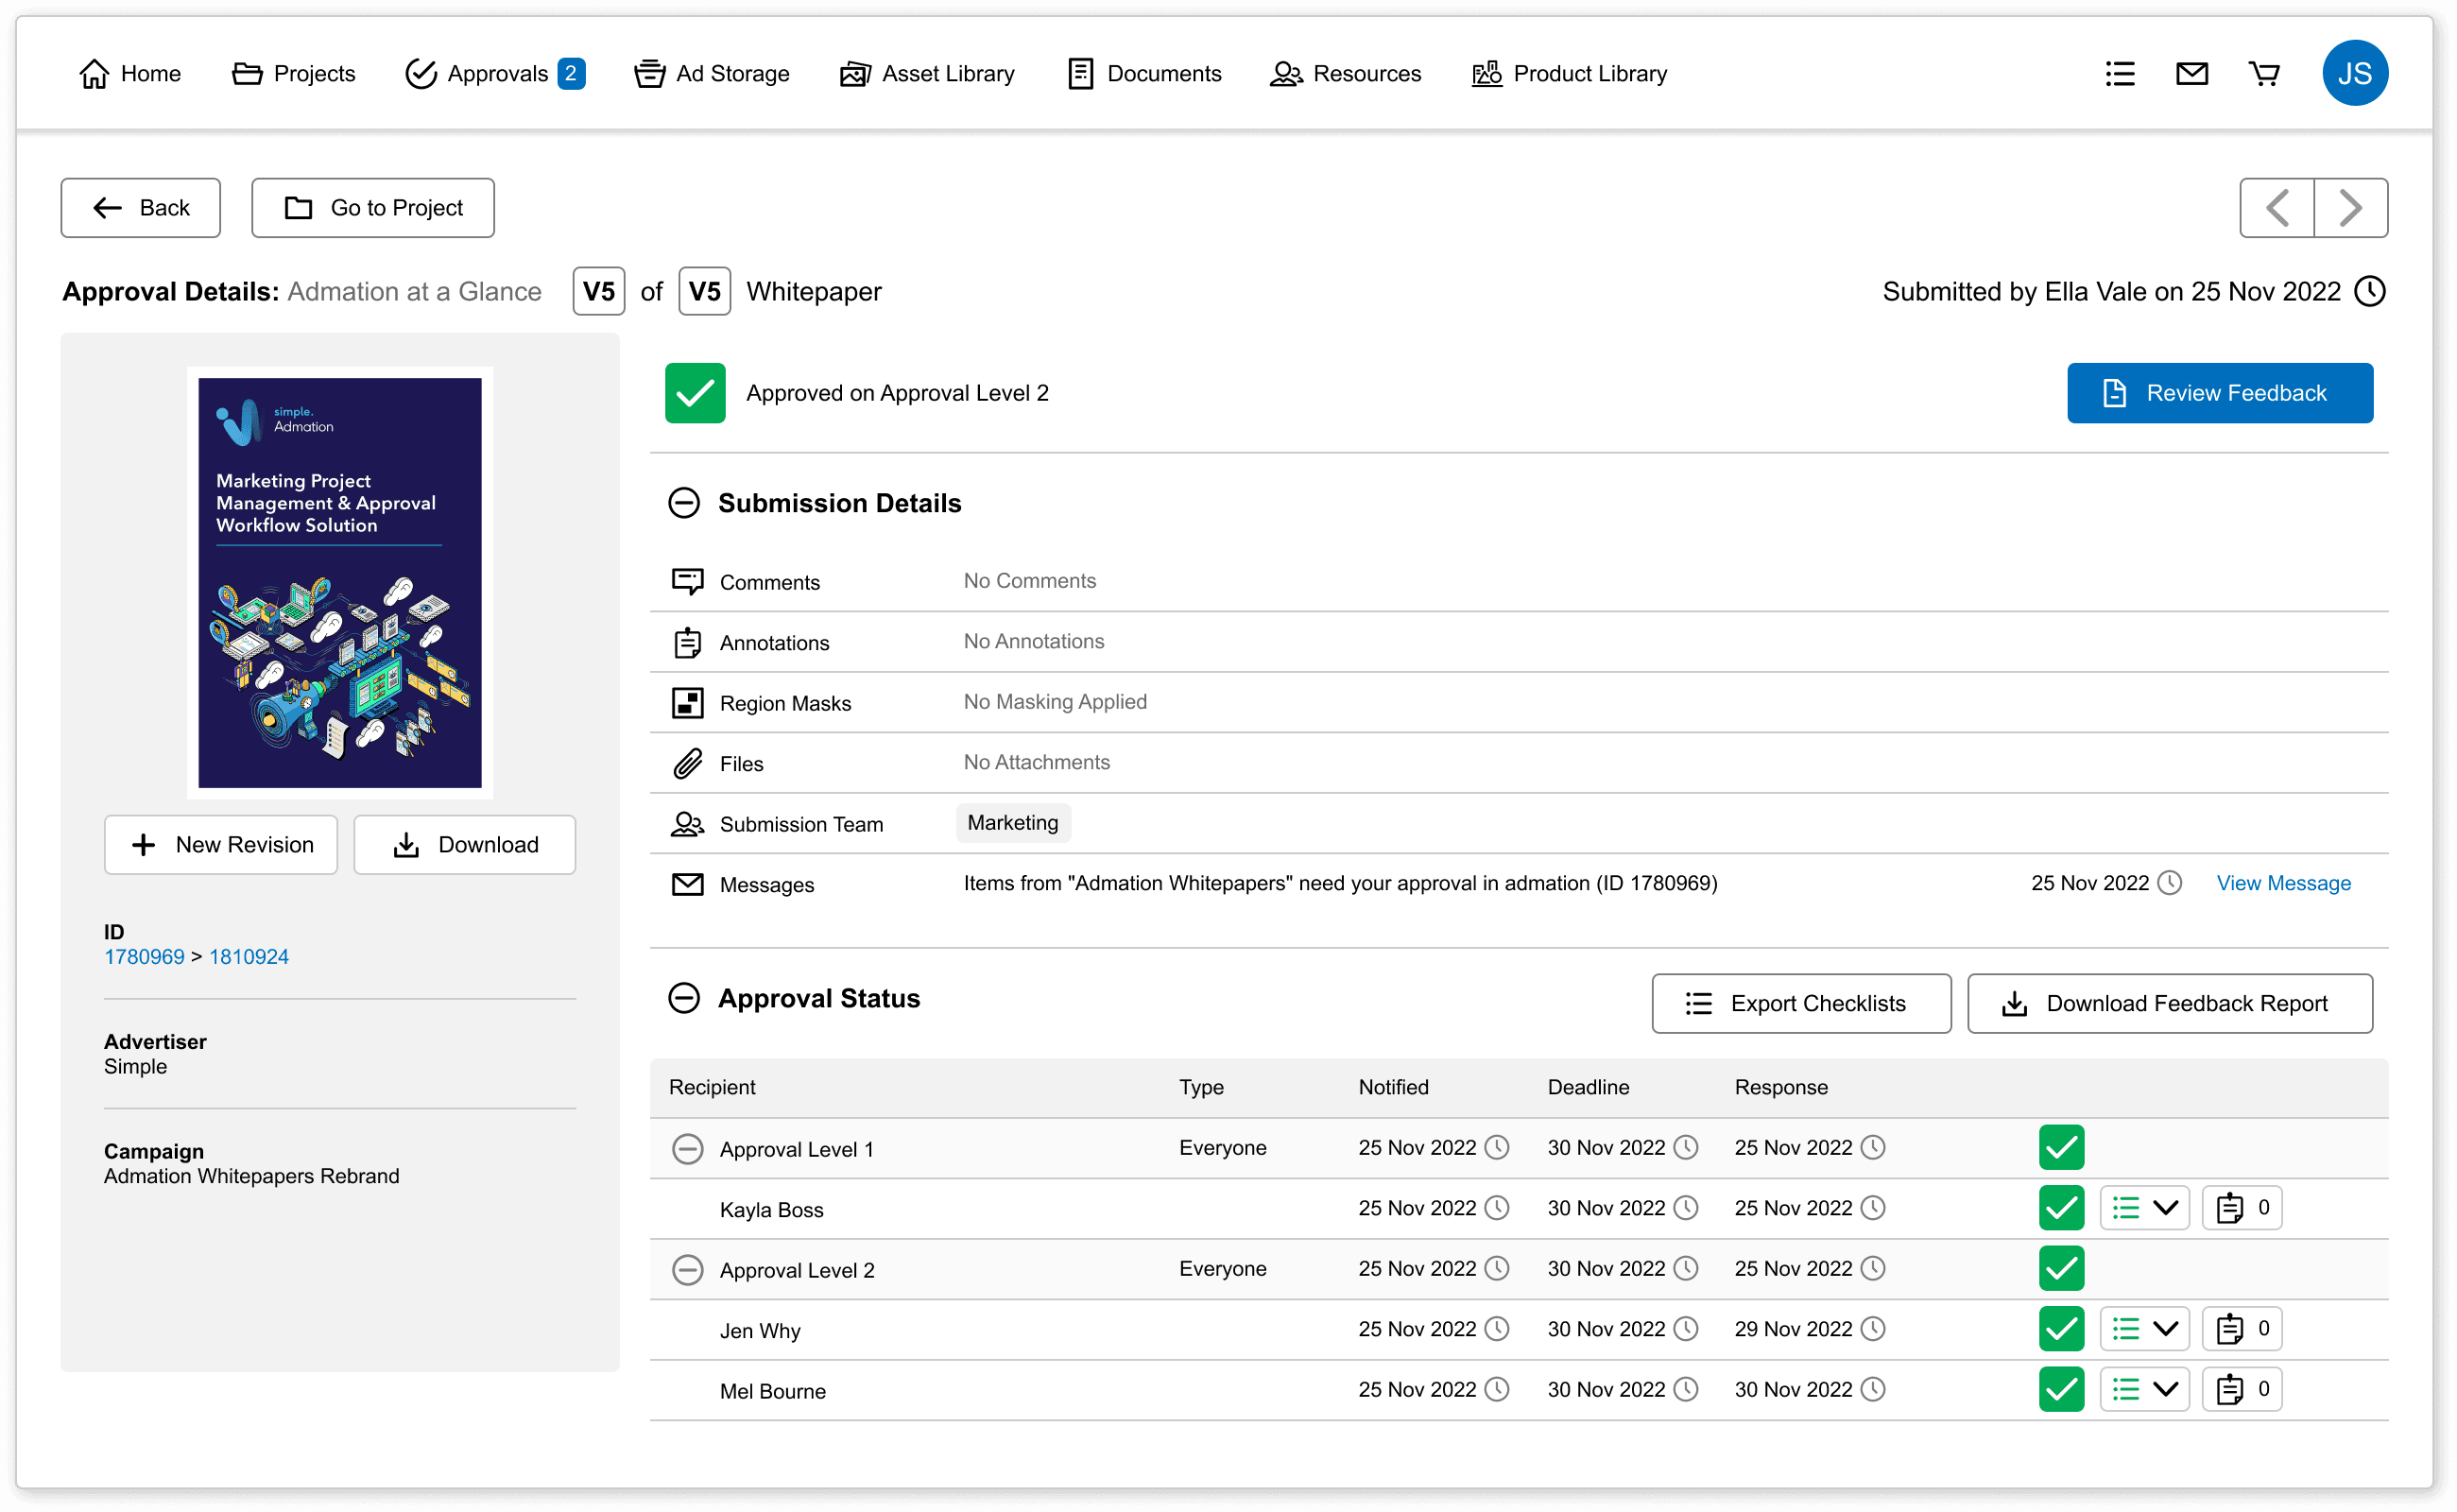Screen dimensions: 2457x1512
Task: Open the JS user avatar
Action: [2355, 73]
